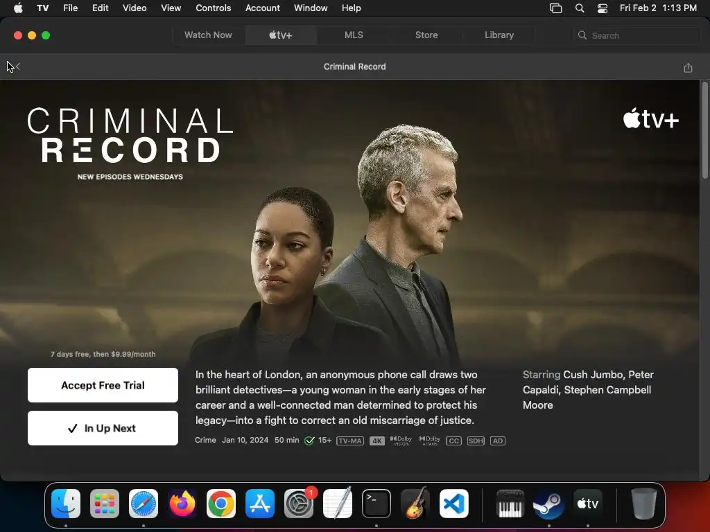Select the Apple TV+ tab
710x532 pixels.
click(281, 35)
